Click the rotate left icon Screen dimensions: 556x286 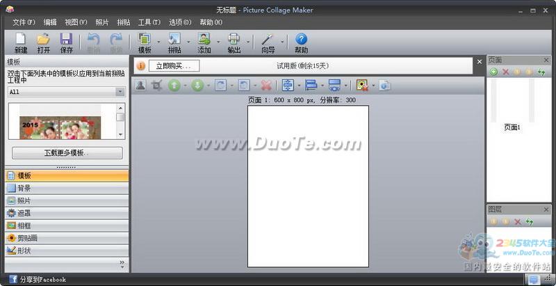coord(220,86)
